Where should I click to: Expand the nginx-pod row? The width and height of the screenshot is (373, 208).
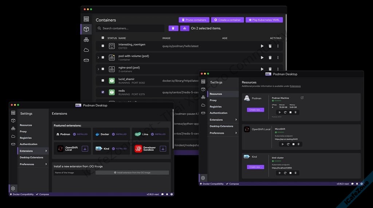click(x=98, y=69)
